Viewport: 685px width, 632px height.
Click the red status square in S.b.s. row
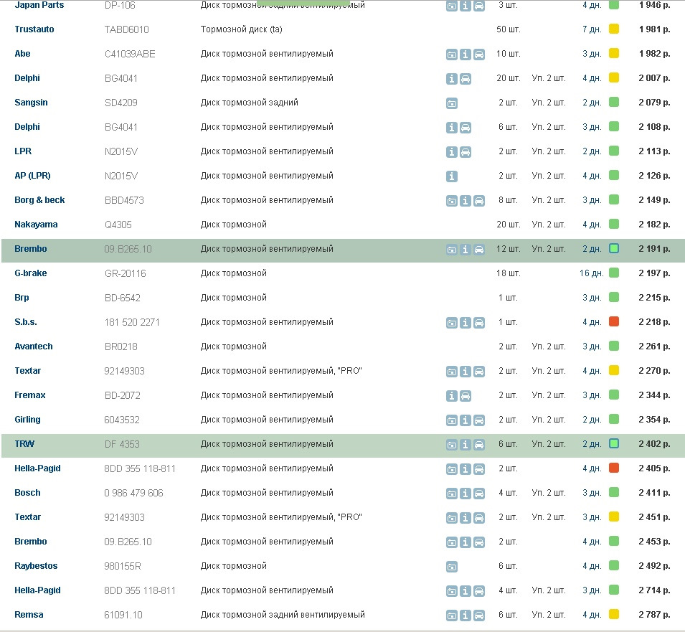point(614,322)
